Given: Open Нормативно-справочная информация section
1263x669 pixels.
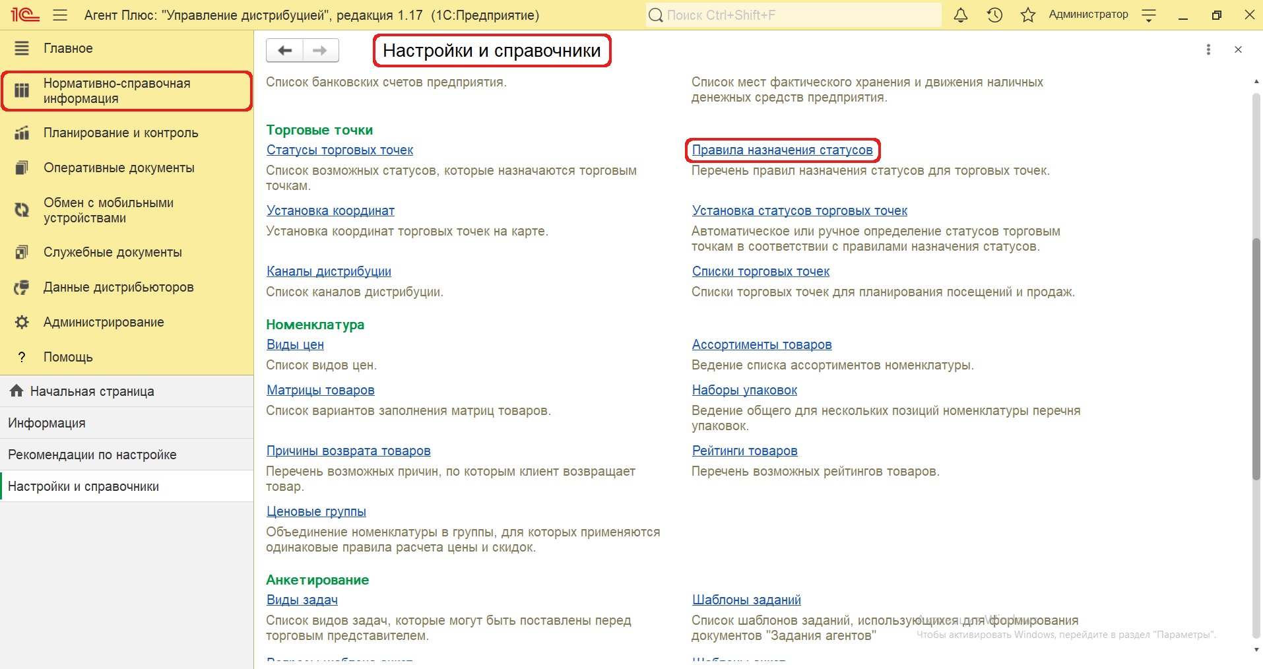Looking at the screenshot, I should pos(127,91).
